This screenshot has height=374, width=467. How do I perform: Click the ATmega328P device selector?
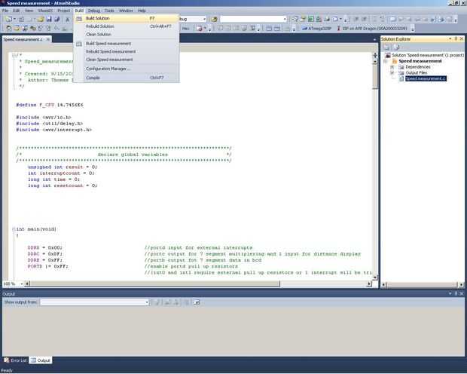click(316, 29)
